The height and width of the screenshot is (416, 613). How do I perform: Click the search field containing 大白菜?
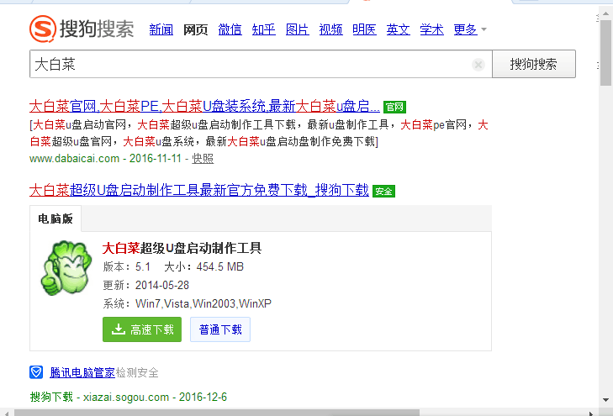coord(261,64)
